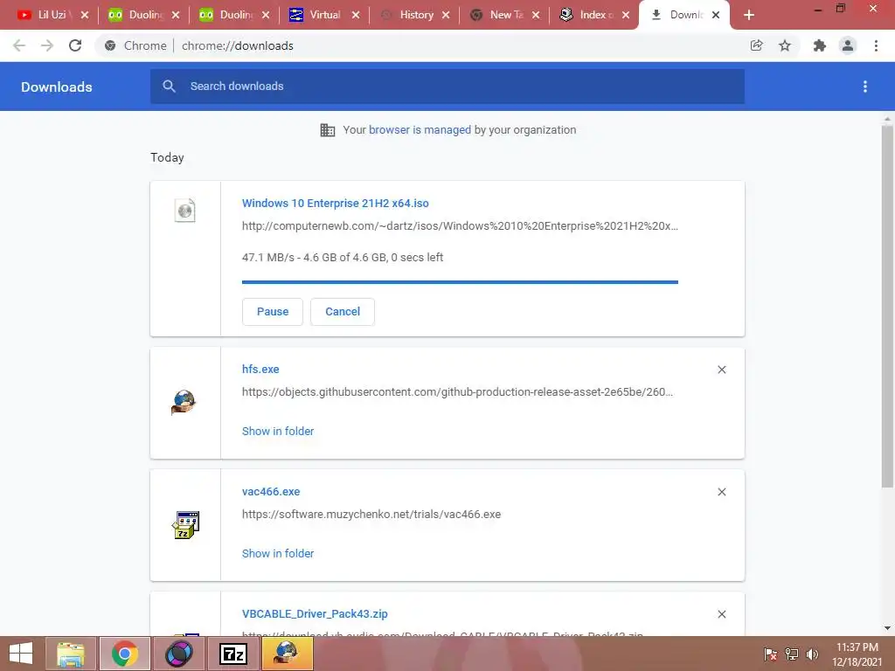Focus the Search downloads field
Image resolution: width=895 pixels, height=671 pixels.
tap(447, 86)
